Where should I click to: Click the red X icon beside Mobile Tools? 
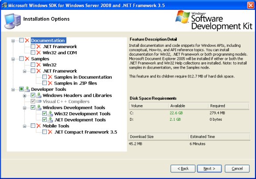[x=39, y=126]
